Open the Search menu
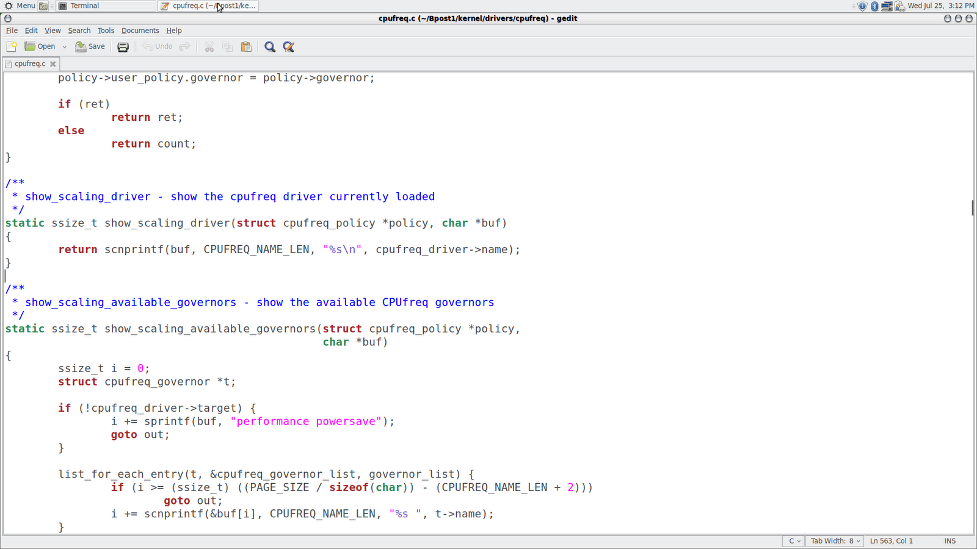Screen dimensions: 977x549 pyautogui.click(x=79, y=30)
